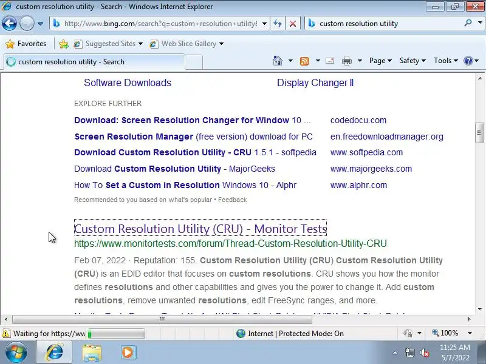Click the 100% zoom level button

coord(445,333)
